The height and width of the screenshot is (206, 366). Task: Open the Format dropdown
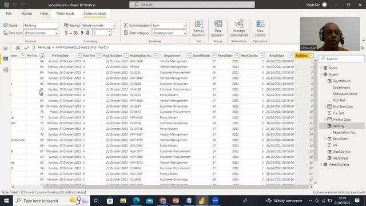click(98, 25)
